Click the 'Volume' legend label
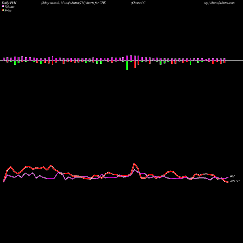This screenshot has height=243, width=243. (x=9, y=7)
